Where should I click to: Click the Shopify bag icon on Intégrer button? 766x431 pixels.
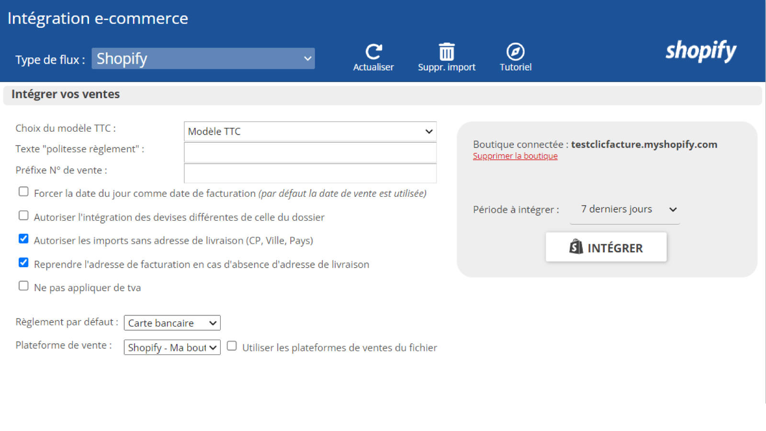(x=576, y=247)
